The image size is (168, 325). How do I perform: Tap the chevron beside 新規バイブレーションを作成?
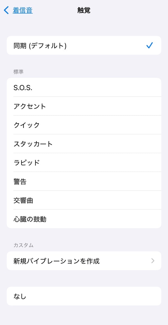tap(153, 261)
